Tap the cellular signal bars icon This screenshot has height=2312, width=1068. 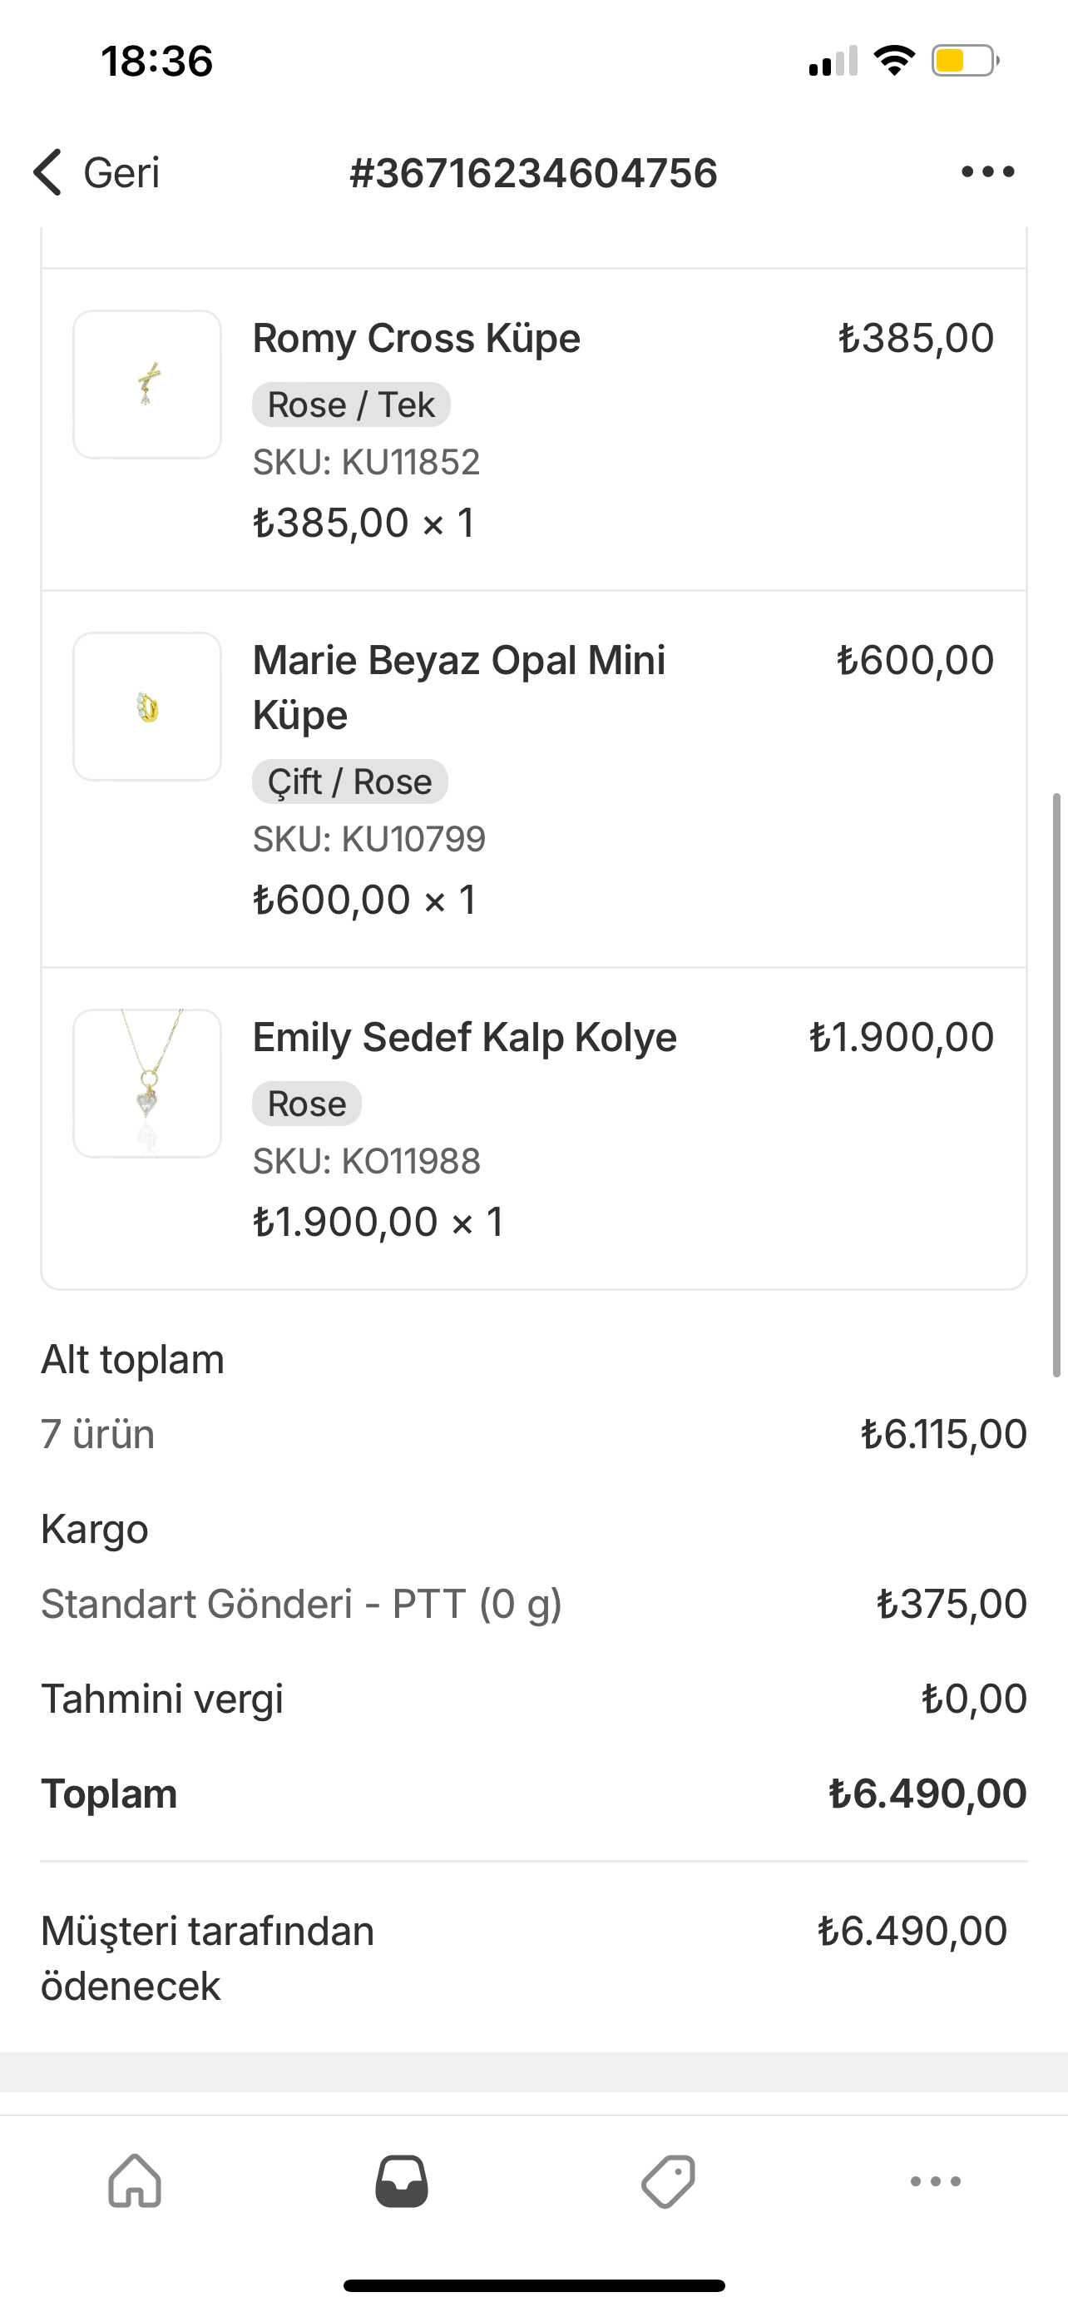pyautogui.click(x=832, y=61)
